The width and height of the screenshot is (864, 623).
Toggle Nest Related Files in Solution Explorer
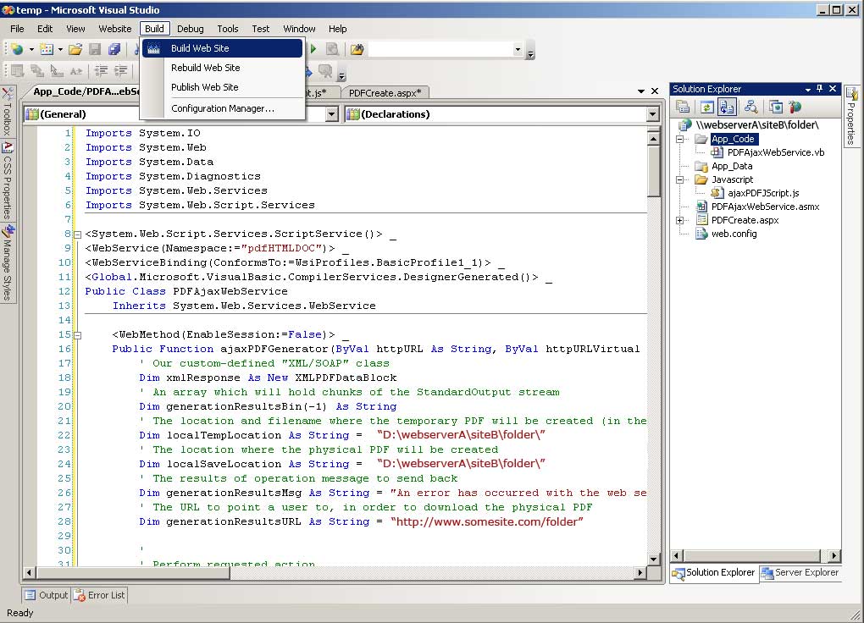(x=727, y=107)
